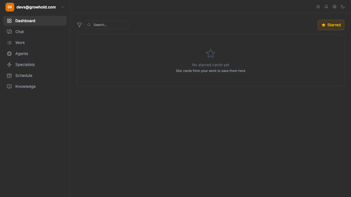
Task: Click the Knowledge book icon
Action: click(x=9, y=86)
